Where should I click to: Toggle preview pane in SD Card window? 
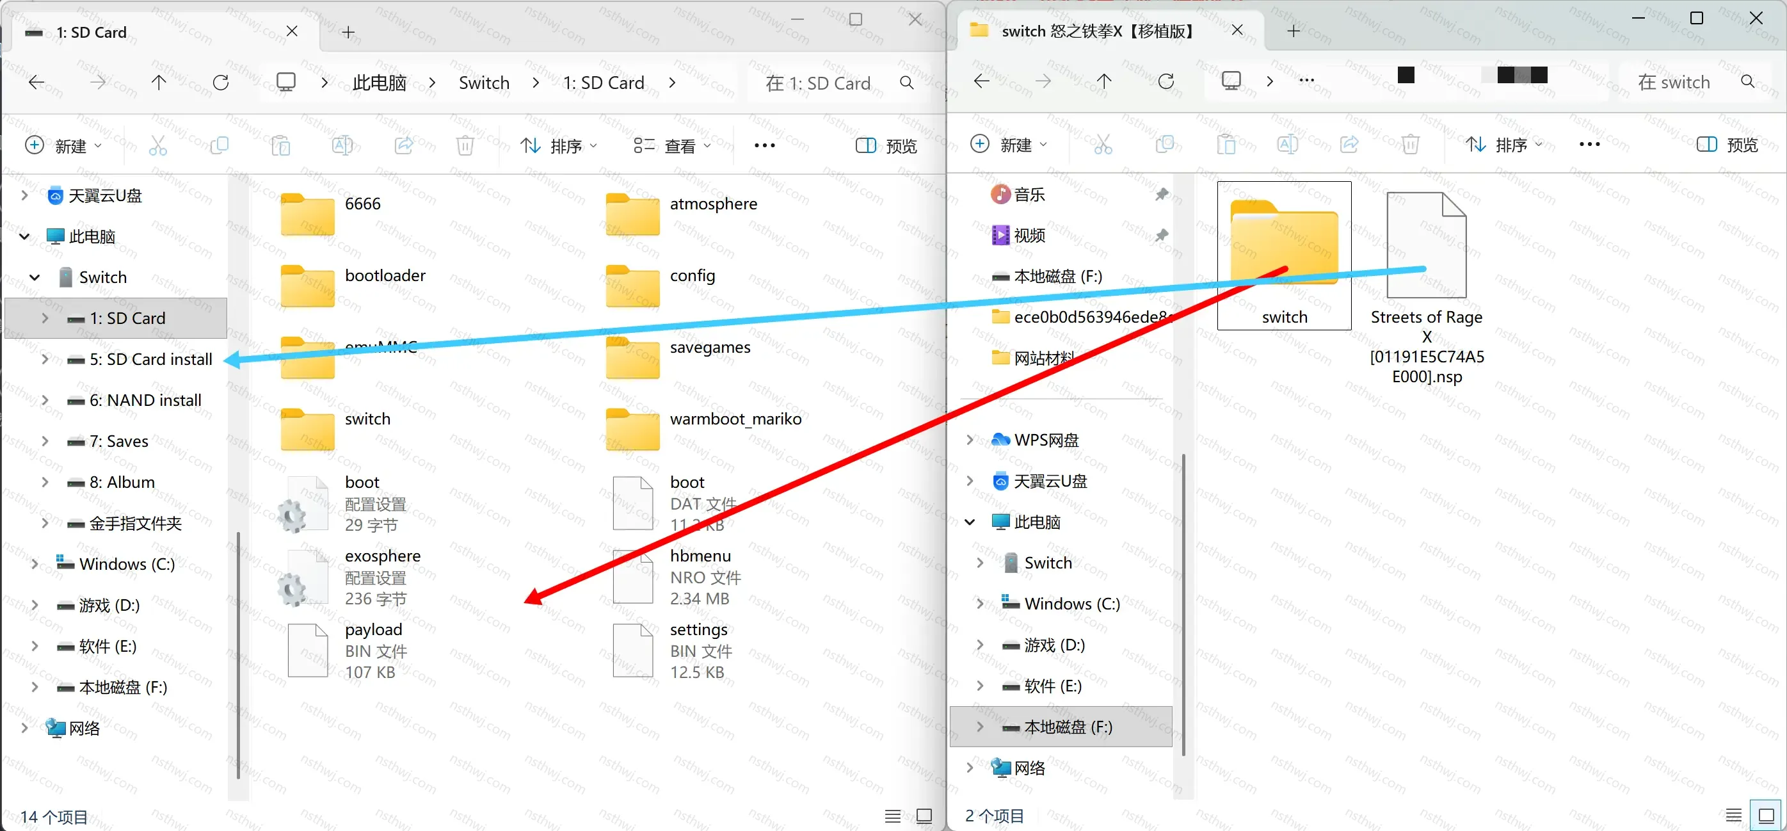click(x=886, y=146)
